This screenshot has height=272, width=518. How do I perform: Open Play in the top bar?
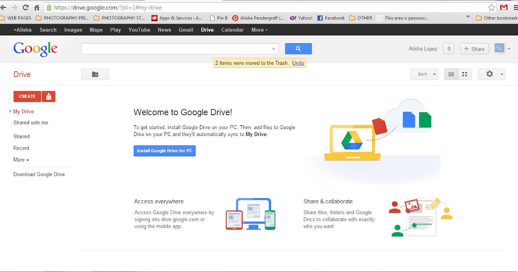coord(115,30)
